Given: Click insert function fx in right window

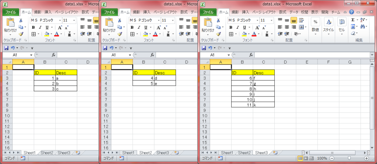Looking at the screenshot, I should (251, 55).
